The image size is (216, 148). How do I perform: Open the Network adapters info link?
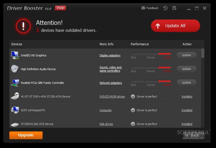[x=111, y=83]
